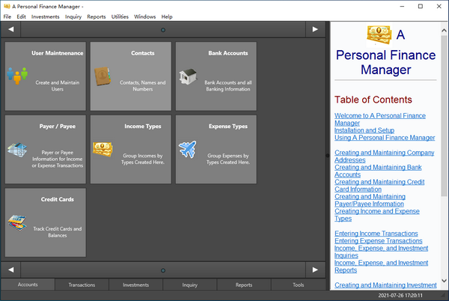
Task: Click help panel scrollbar down arrow
Action: pos(444,281)
